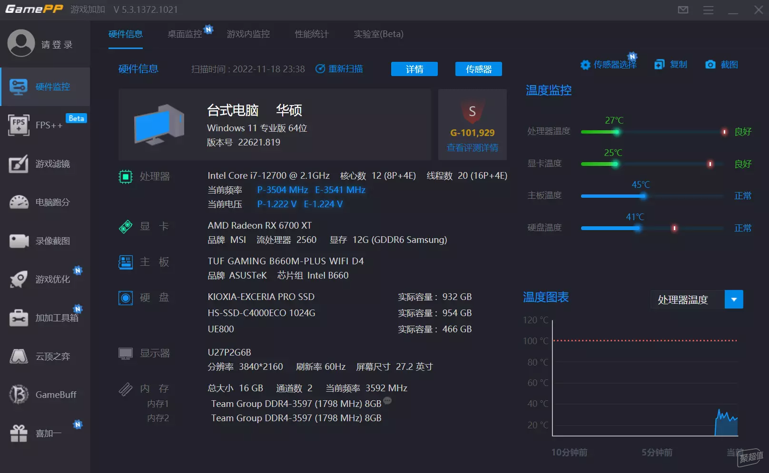The height and width of the screenshot is (473, 769).
Task: Click E-3541 MHz frequency value
Action: click(x=340, y=190)
